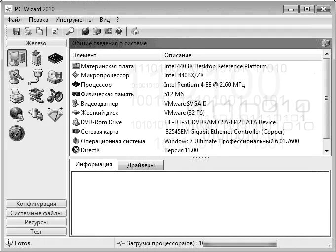Select the Процессор row
336x252 pixels.
click(196, 85)
